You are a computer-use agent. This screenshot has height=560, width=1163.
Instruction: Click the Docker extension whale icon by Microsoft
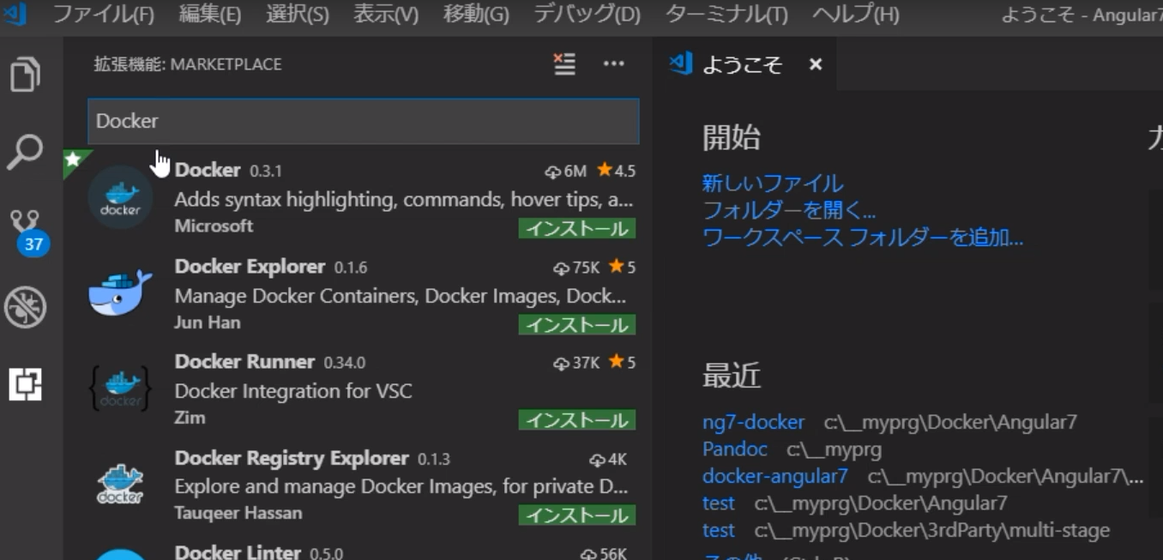(x=120, y=197)
